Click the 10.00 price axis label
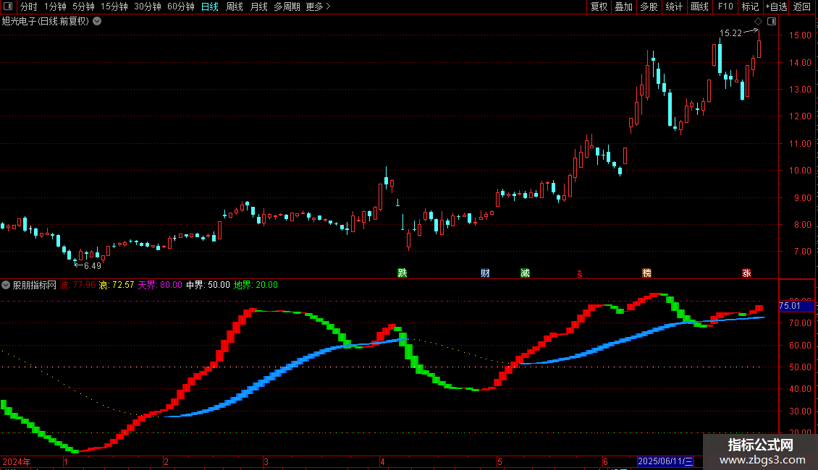This screenshot has width=818, height=470. (x=800, y=171)
